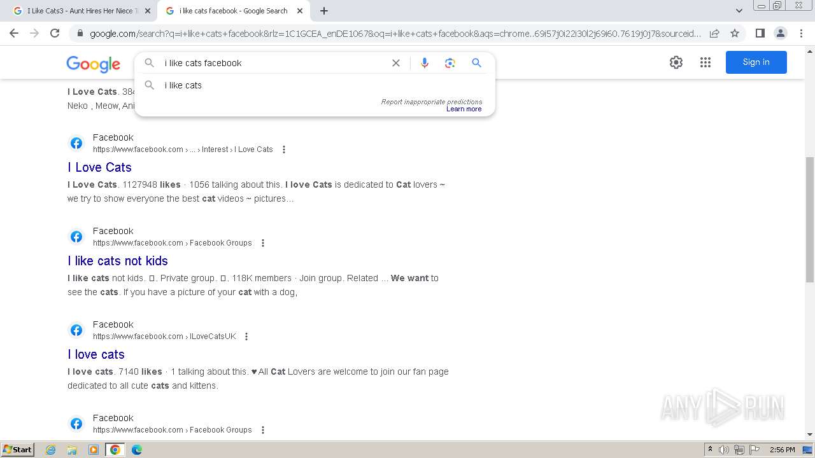Show hidden system tray icons
This screenshot has width=815, height=458.
coord(710,450)
